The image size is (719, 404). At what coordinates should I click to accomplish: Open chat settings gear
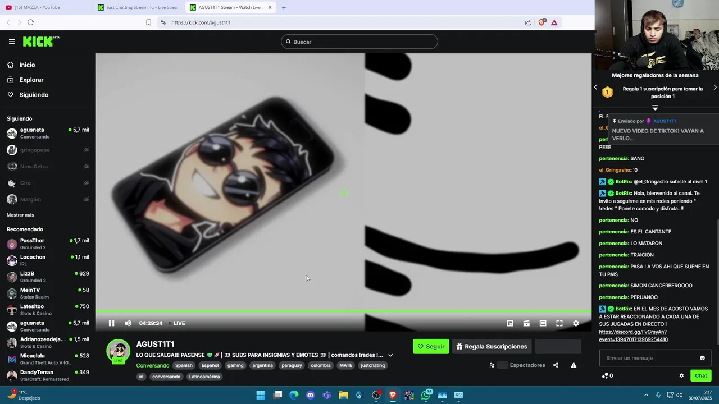pyautogui.click(x=681, y=376)
